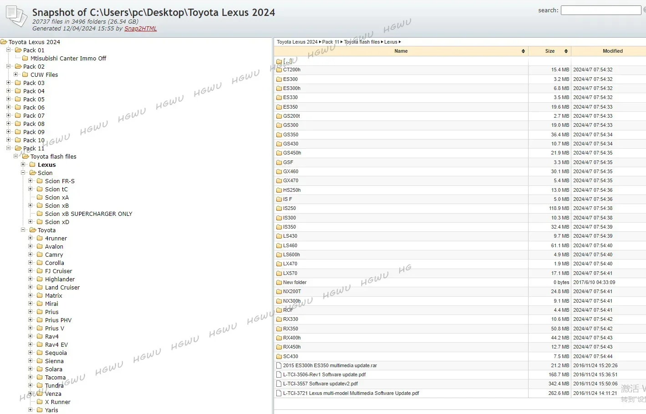Click the Prius PHV folder icon in tree
The image size is (646, 414).
[x=40, y=320]
